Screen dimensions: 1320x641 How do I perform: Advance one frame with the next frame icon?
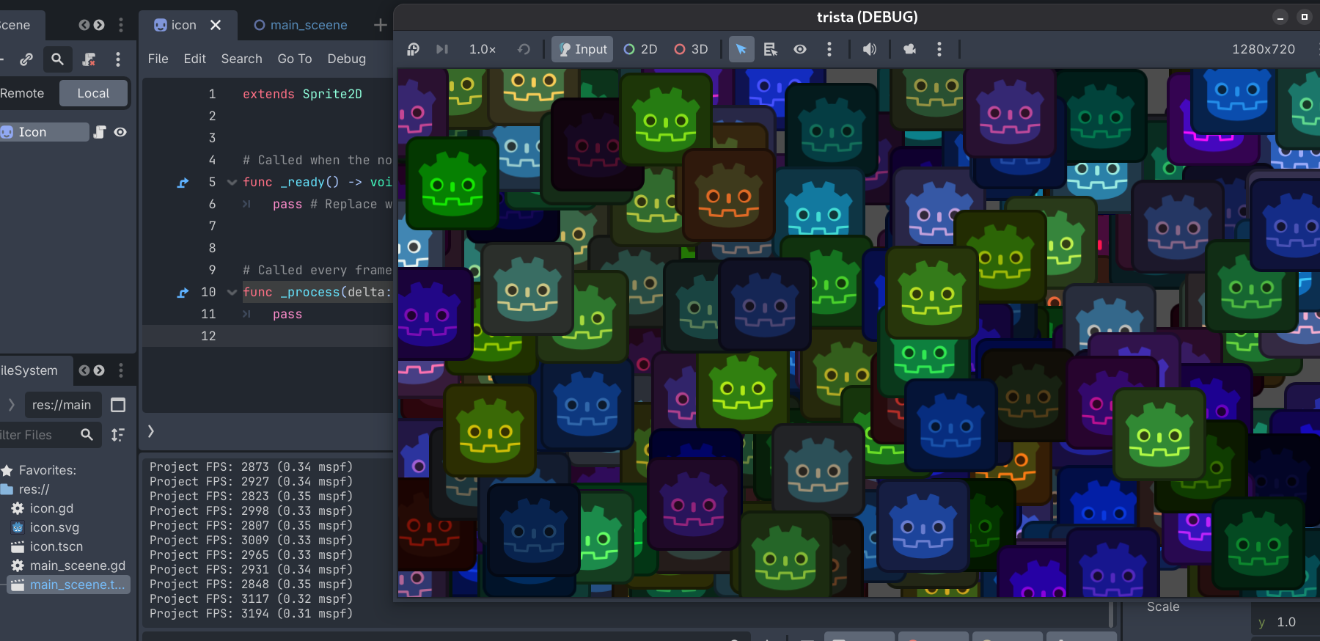pos(441,49)
